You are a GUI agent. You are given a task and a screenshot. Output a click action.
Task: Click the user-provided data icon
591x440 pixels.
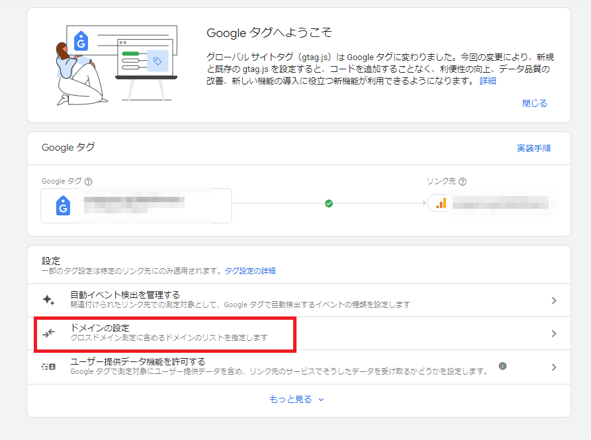click(48, 367)
